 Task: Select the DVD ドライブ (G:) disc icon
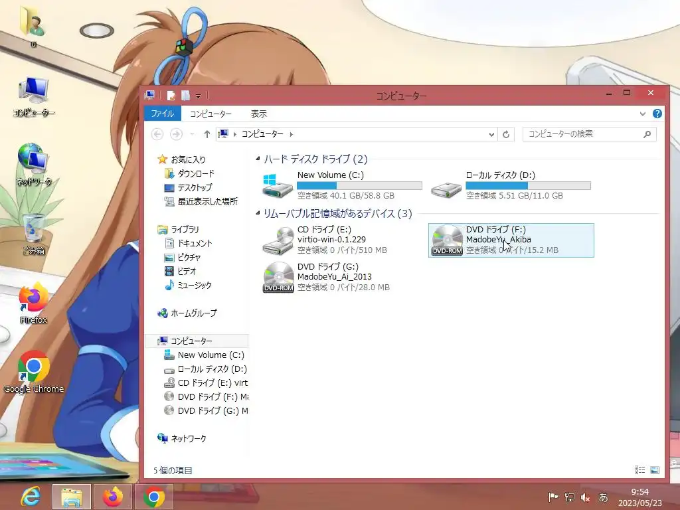[x=278, y=278]
